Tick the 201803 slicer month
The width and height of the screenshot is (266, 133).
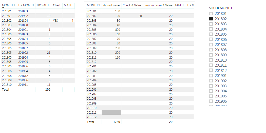pyautogui.click(x=211, y=24)
